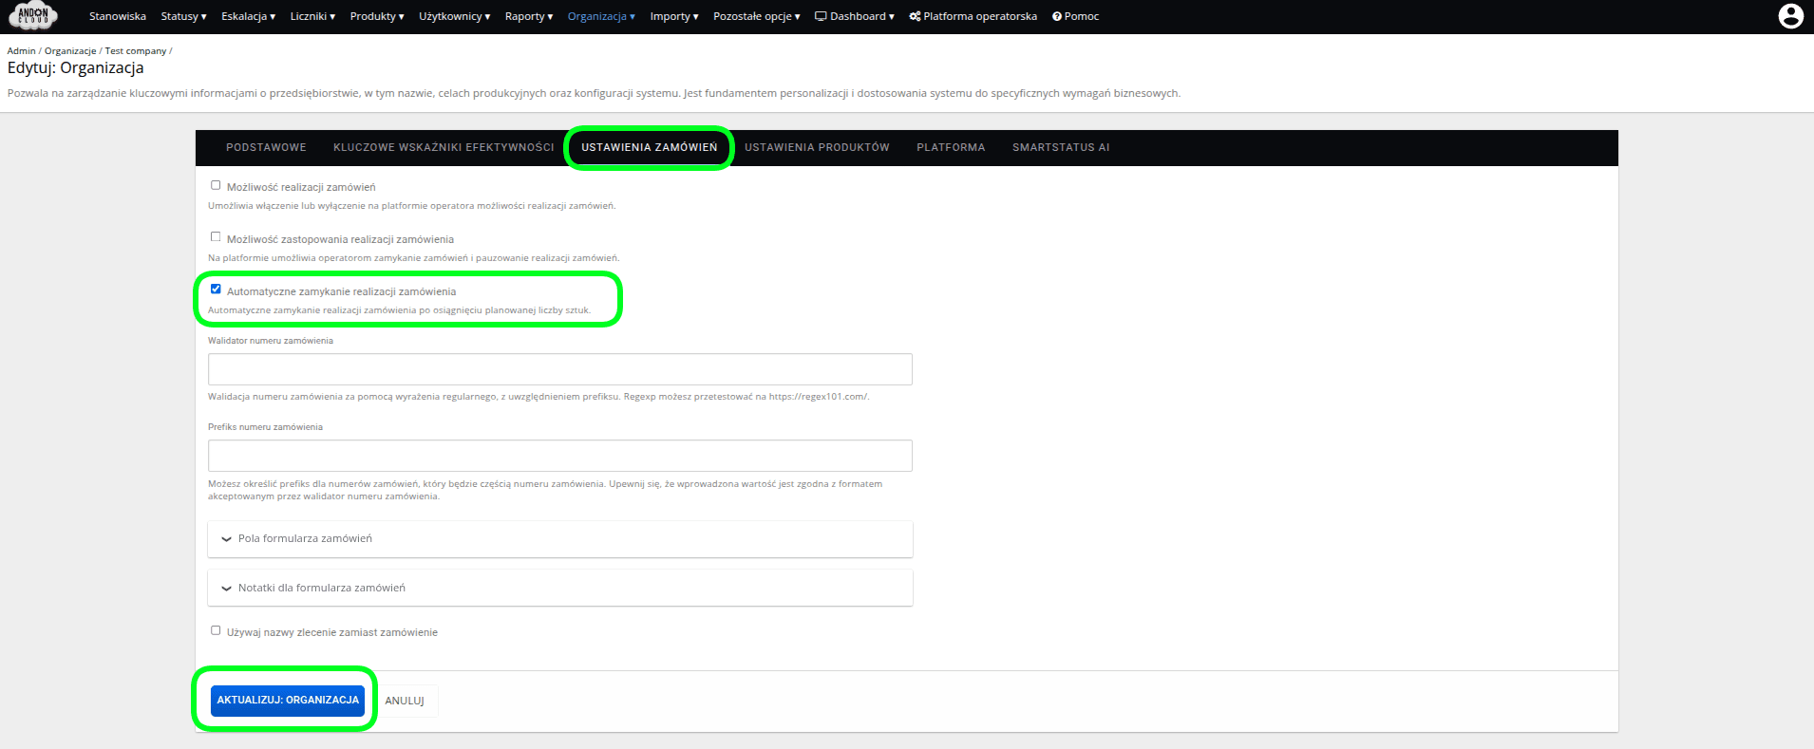1814x749 pixels.
Task: Open the Statusy dropdown menu
Action: click(x=183, y=16)
